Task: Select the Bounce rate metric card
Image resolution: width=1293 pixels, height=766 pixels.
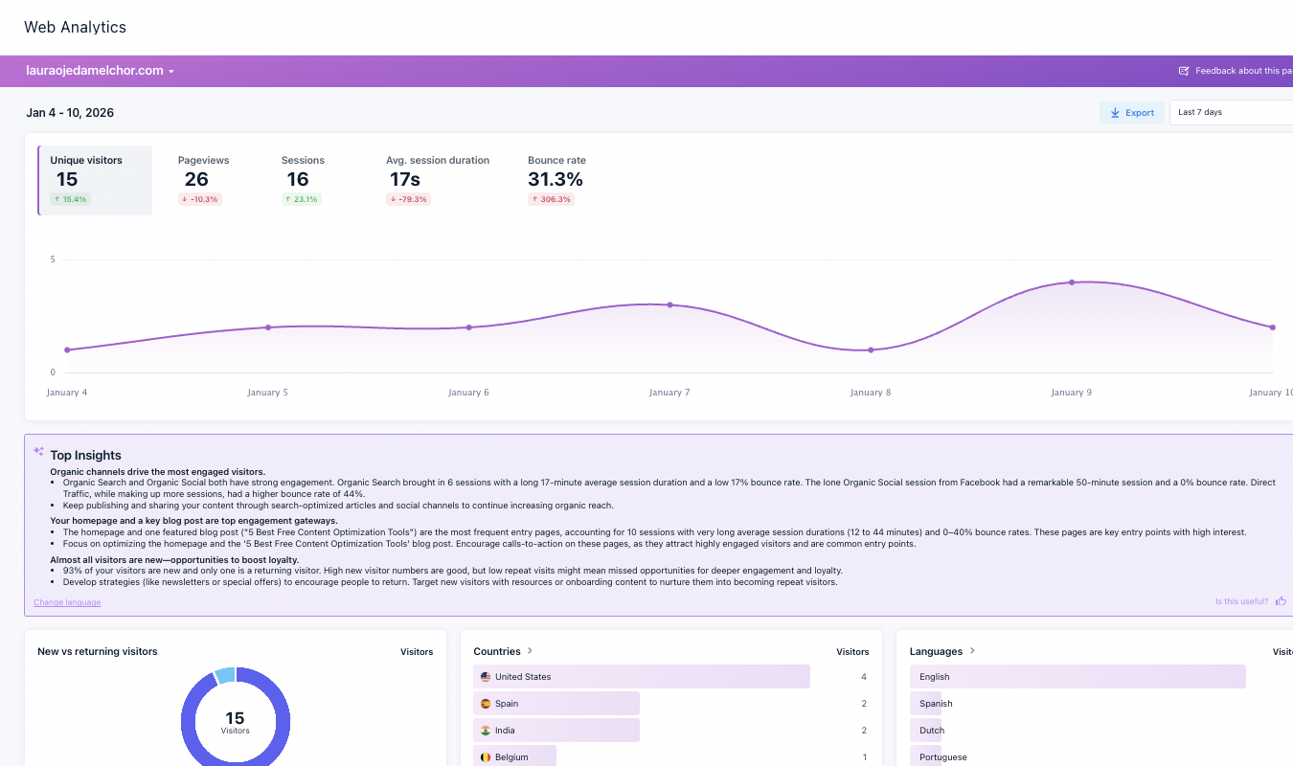Action: coord(555,180)
